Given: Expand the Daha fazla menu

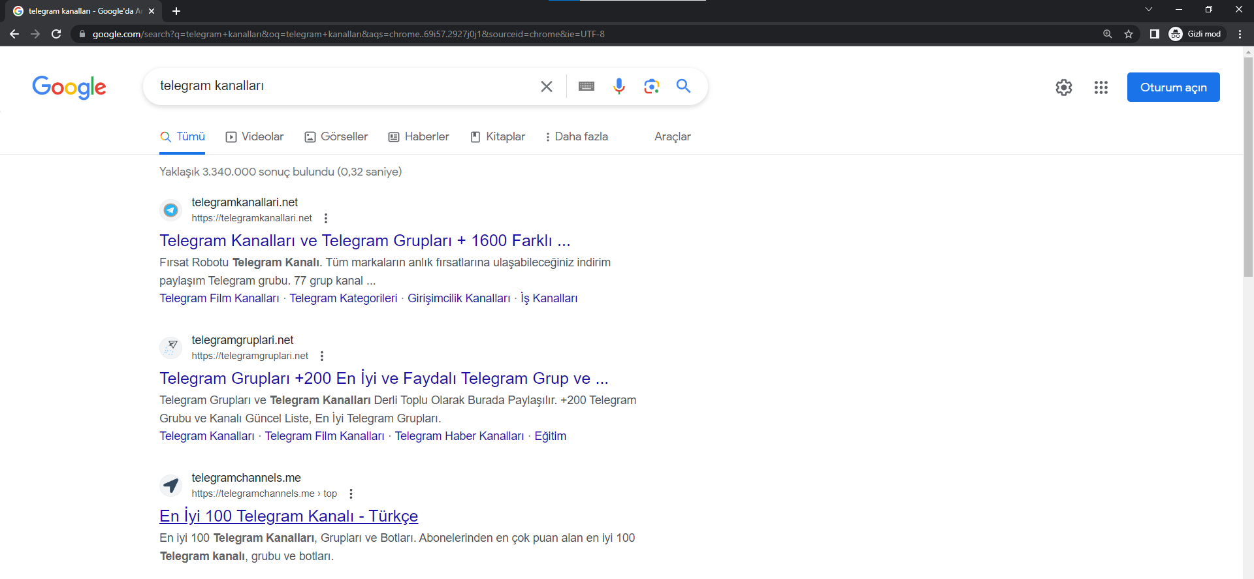Looking at the screenshot, I should tap(577, 136).
